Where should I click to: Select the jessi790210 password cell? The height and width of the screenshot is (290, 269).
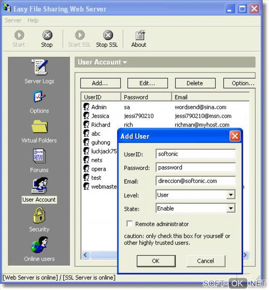click(139, 116)
